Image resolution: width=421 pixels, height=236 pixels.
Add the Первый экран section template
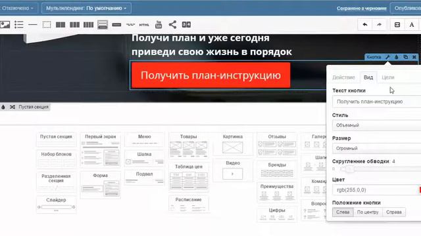click(101, 149)
